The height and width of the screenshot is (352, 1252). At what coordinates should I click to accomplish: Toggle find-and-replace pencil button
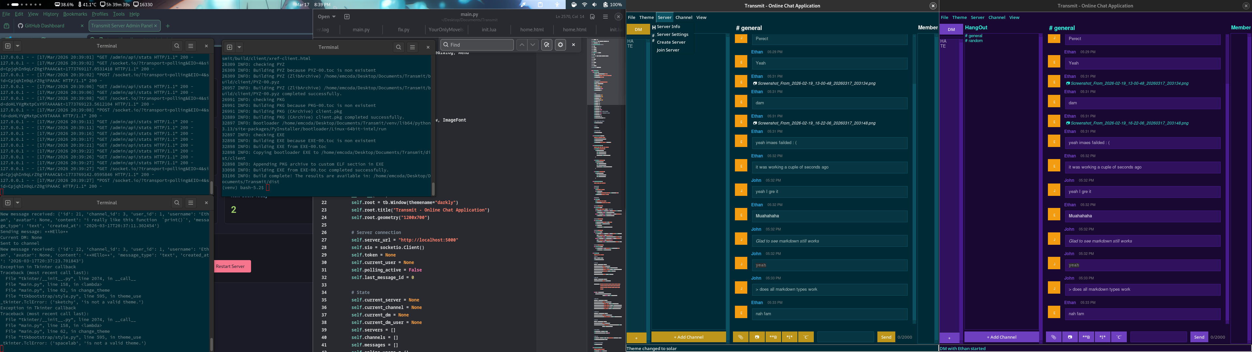click(x=547, y=45)
